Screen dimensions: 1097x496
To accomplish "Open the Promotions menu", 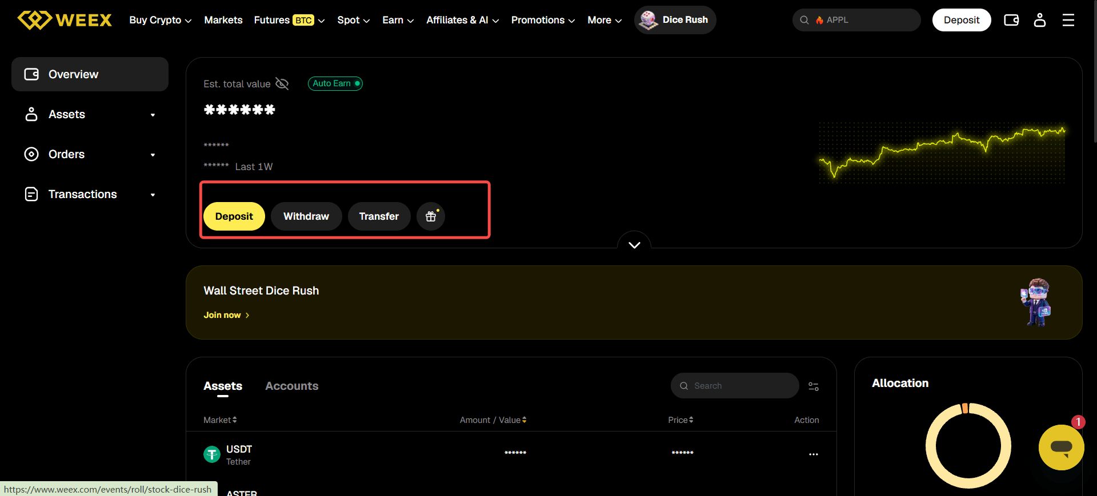I will coord(543,20).
